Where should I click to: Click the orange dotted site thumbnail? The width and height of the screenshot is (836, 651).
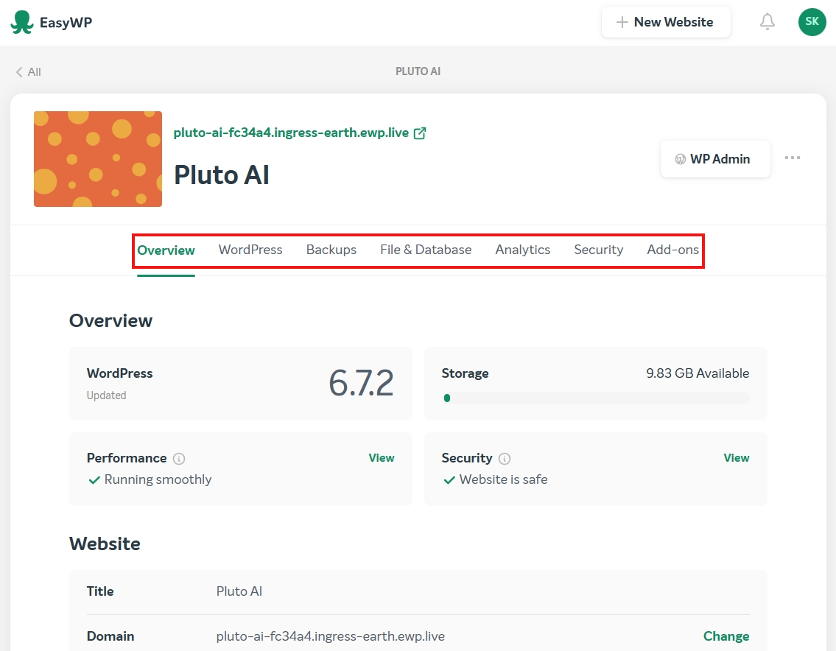(98, 159)
